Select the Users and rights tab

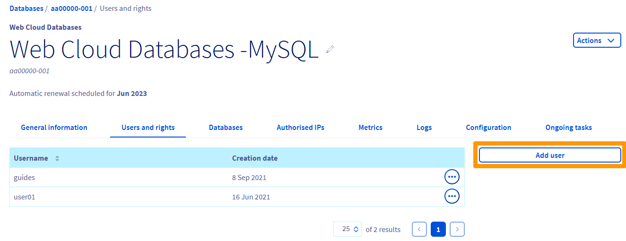pyautogui.click(x=148, y=128)
